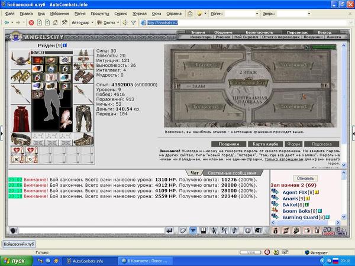The width and height of the screenshot is (355, 266).
Task: Click private message icon beside Boom Boks
Action: pyautogui.click(x=275, y=210)
